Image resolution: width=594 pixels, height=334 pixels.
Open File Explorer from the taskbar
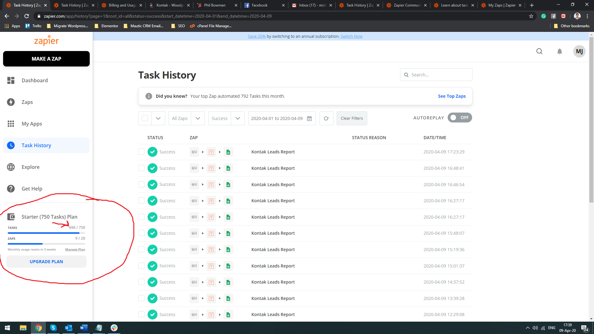(x=23, y=328)
